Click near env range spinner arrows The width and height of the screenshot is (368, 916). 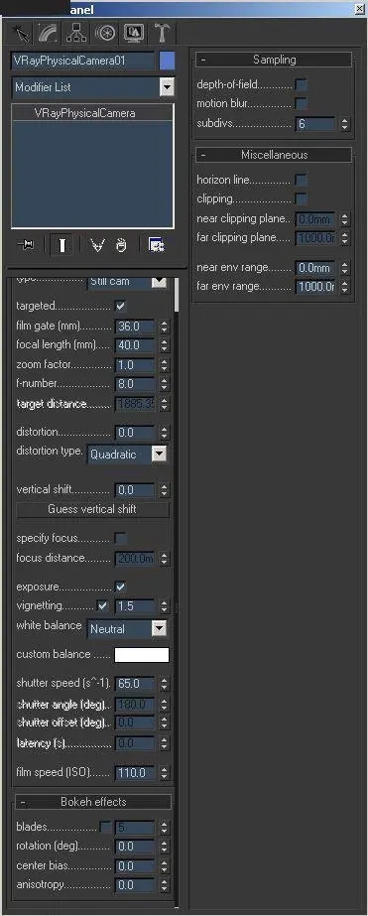[x=344, y=268]
